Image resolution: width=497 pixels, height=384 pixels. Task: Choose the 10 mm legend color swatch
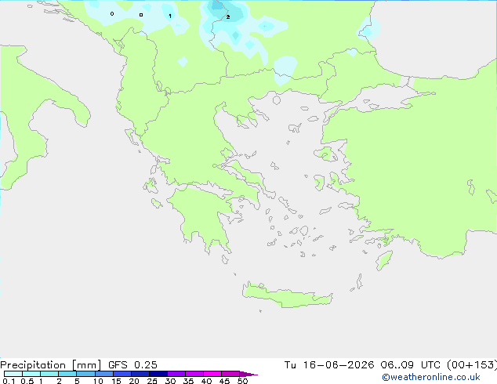[x=104, y=374]
